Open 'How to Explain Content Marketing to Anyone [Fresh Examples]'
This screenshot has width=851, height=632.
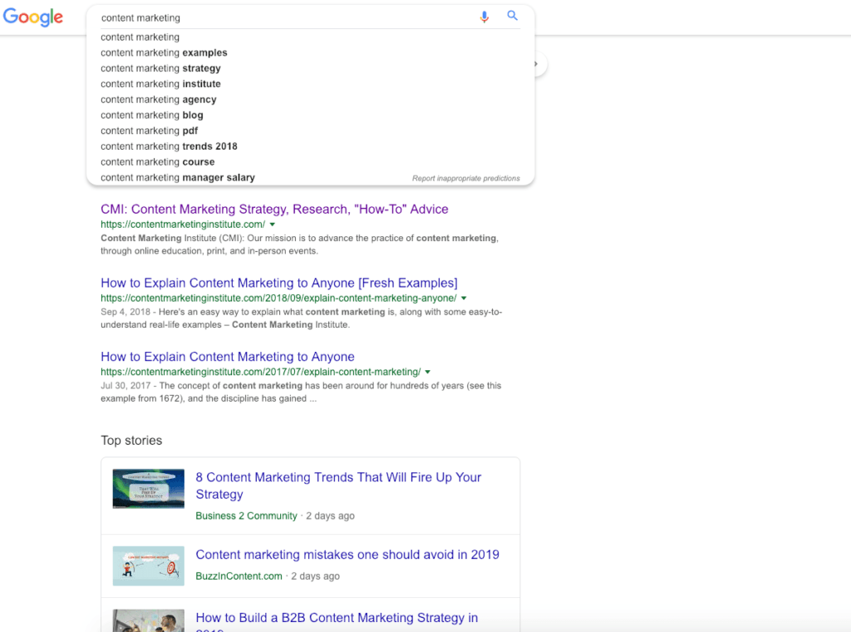point(279,283)
